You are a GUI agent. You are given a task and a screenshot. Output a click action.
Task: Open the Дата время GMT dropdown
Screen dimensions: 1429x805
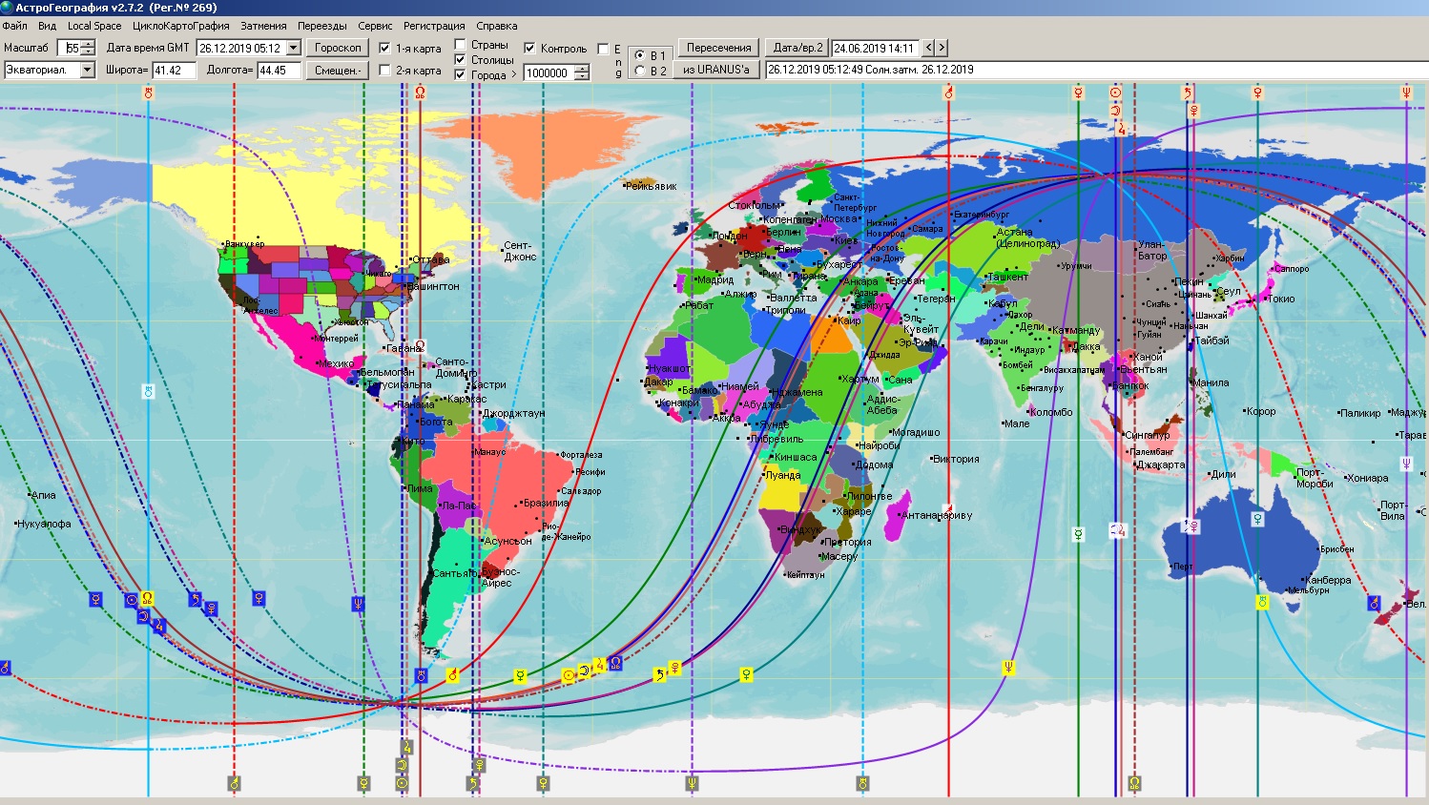tap(293, 48)
